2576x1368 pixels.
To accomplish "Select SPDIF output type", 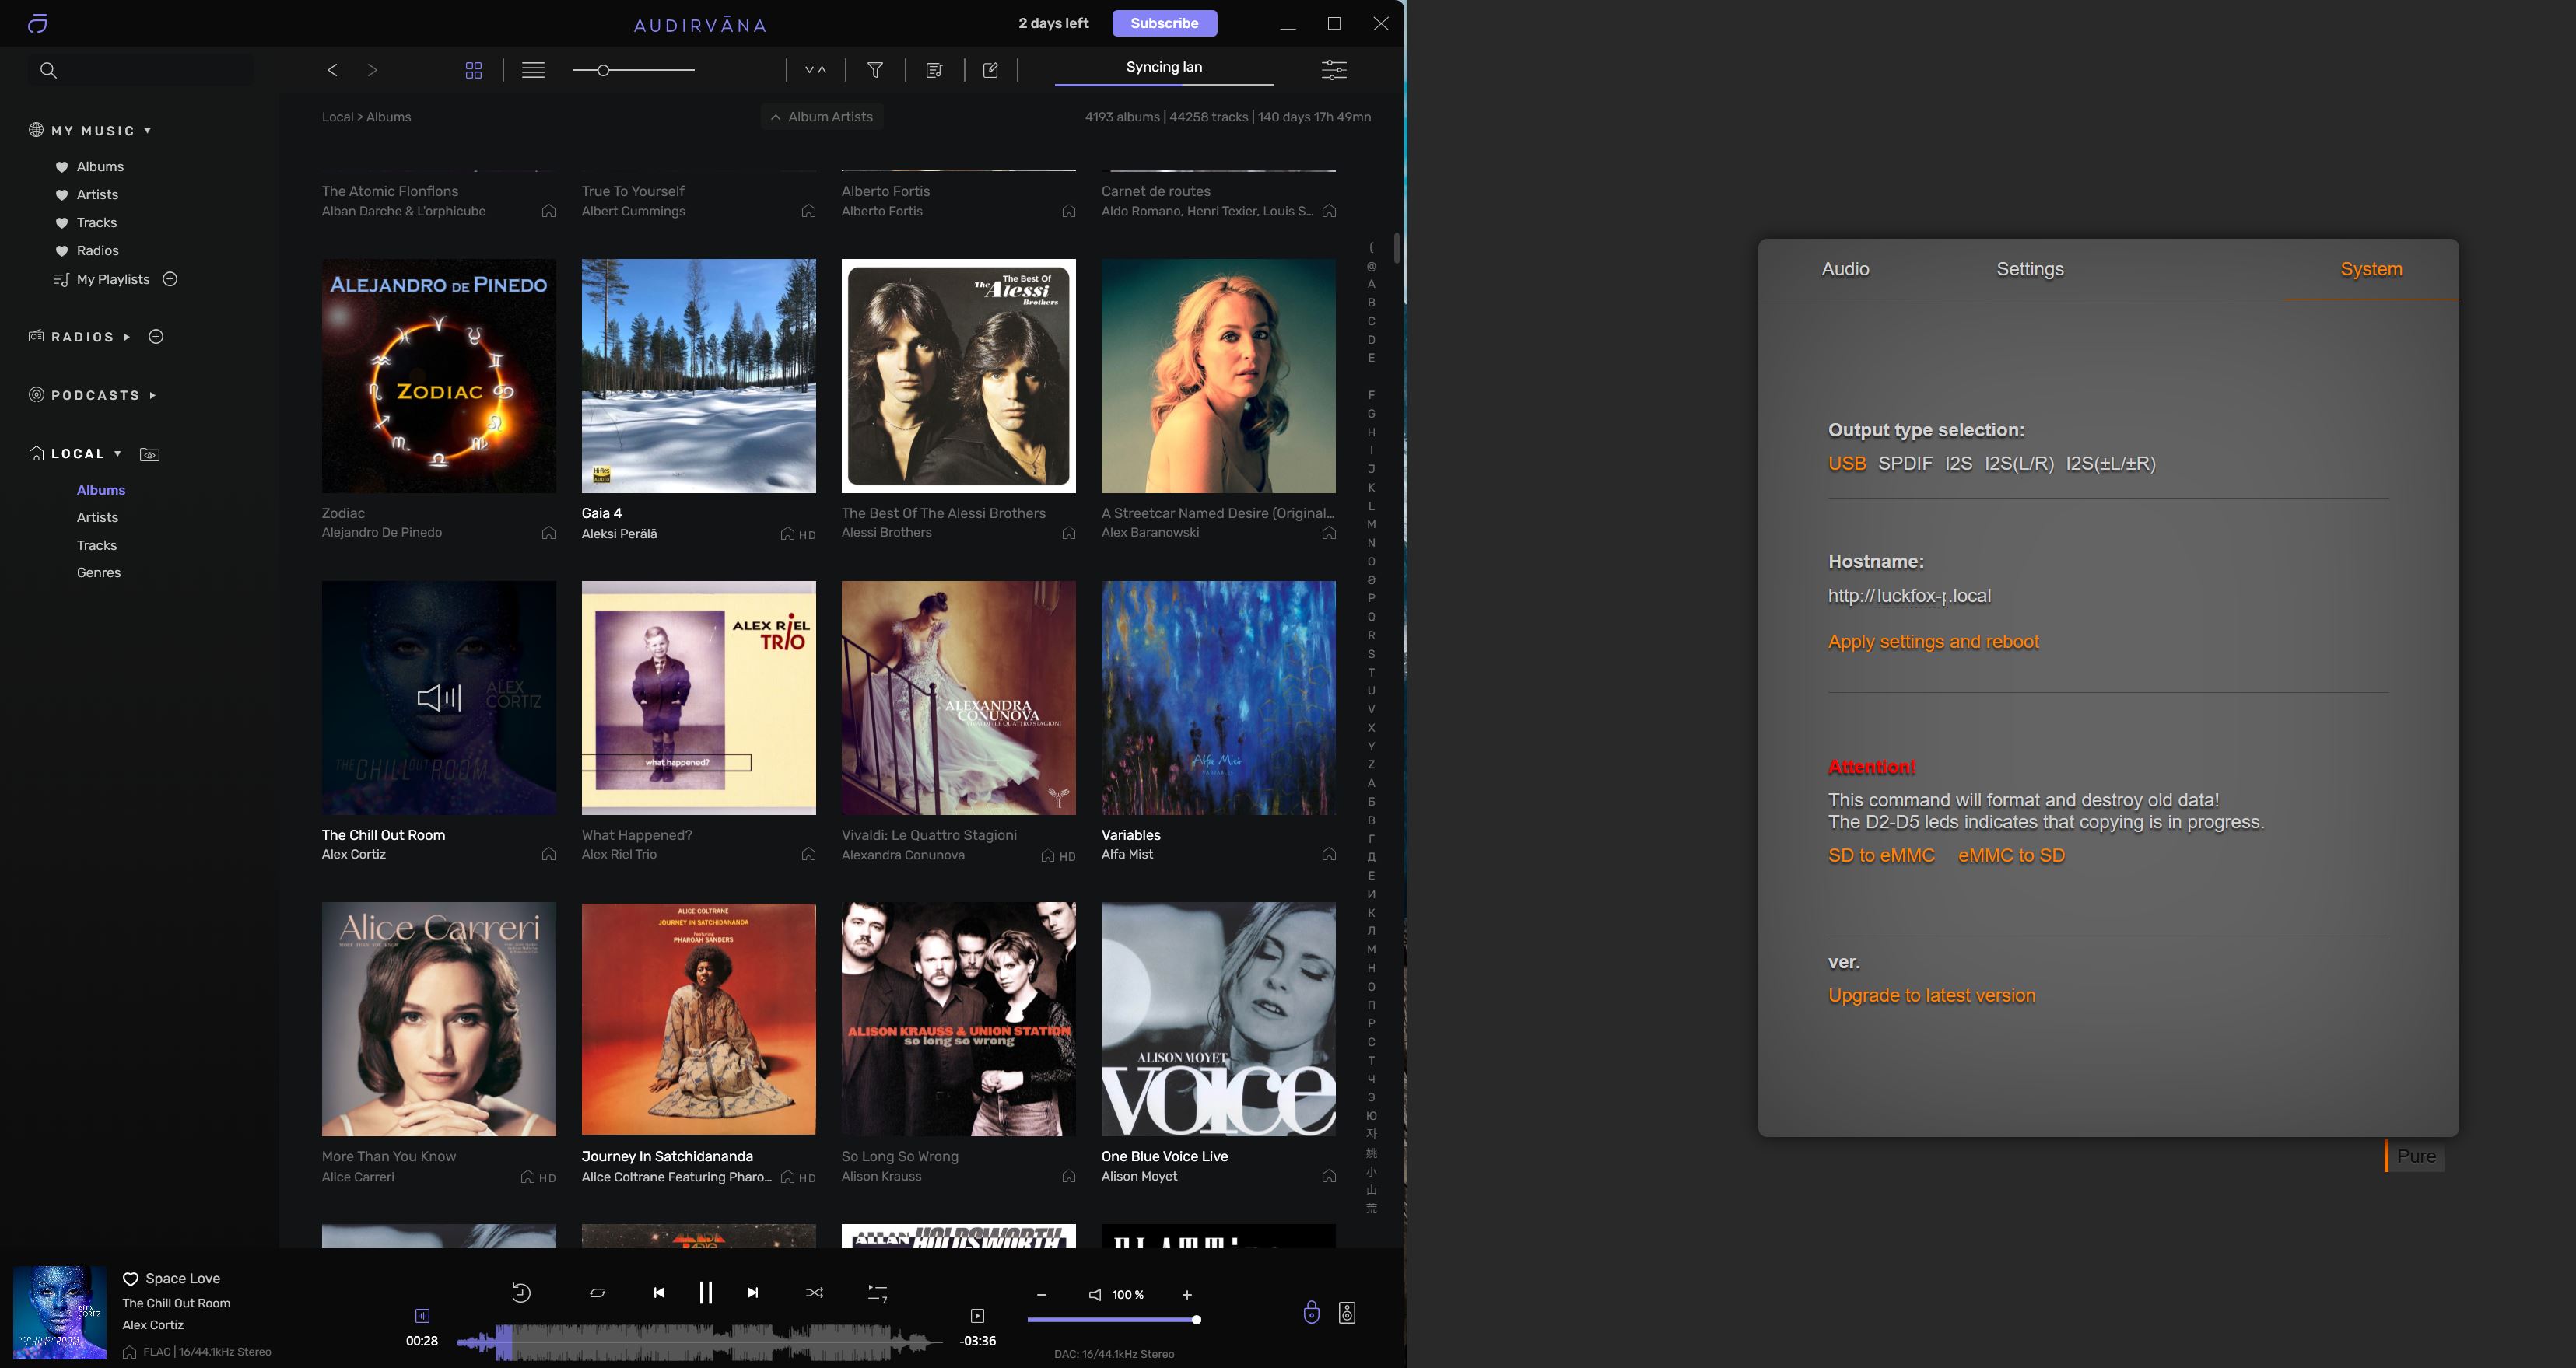I will tap(1905, 464).
